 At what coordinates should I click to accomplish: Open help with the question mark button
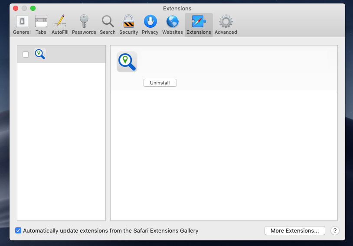(x=334, y=230)
